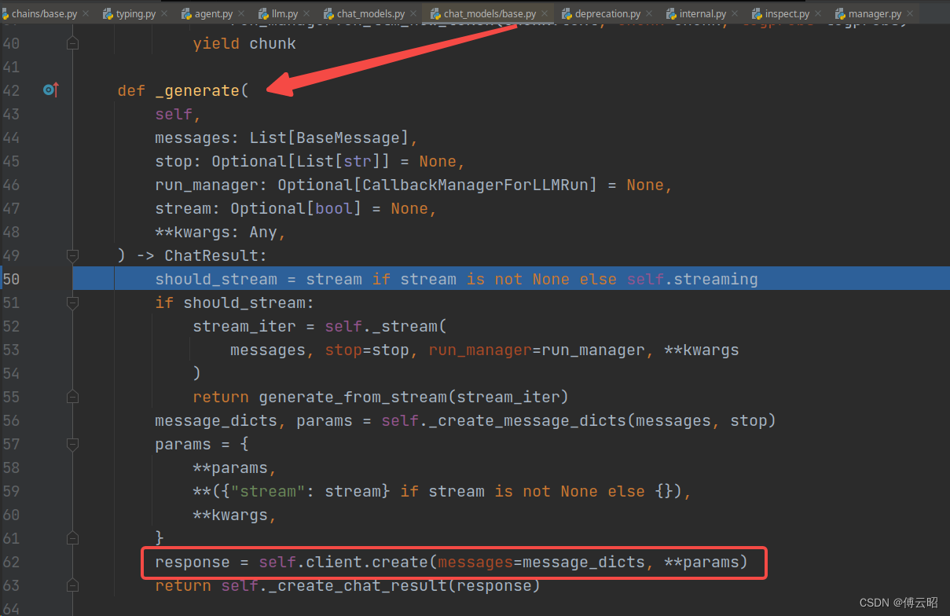Close the deprecation.py tab

pyautogui.click(x=650, y=14)
